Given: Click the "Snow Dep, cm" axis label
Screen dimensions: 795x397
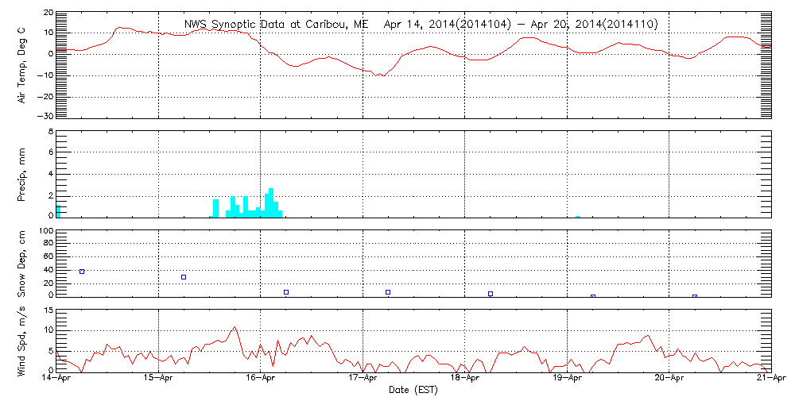Looking at the screenshot, I should pyautogui.click(x=21, y=264).
